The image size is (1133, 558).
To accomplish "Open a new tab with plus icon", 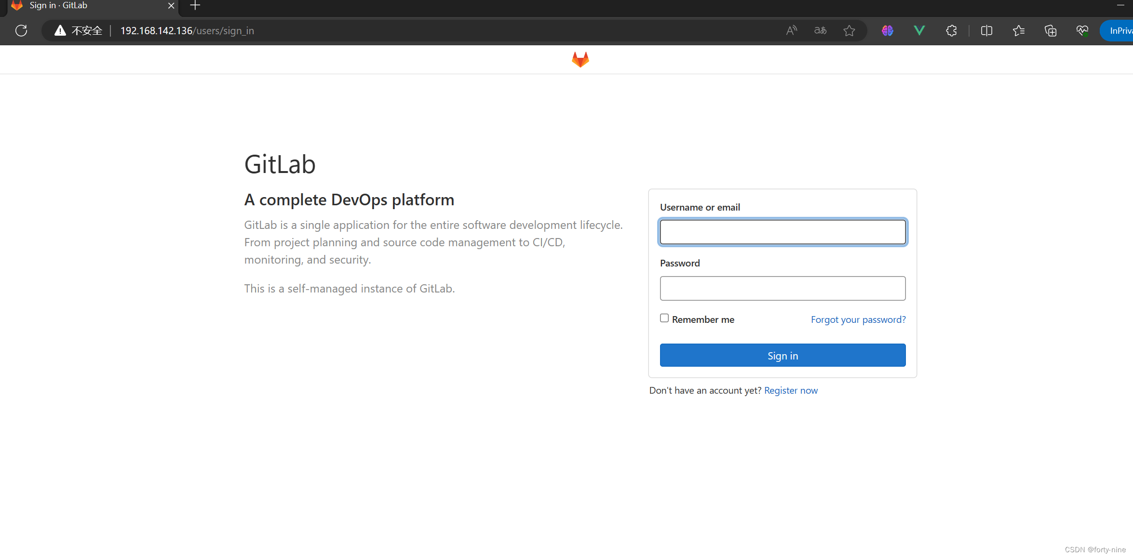I will coord(195,6).
